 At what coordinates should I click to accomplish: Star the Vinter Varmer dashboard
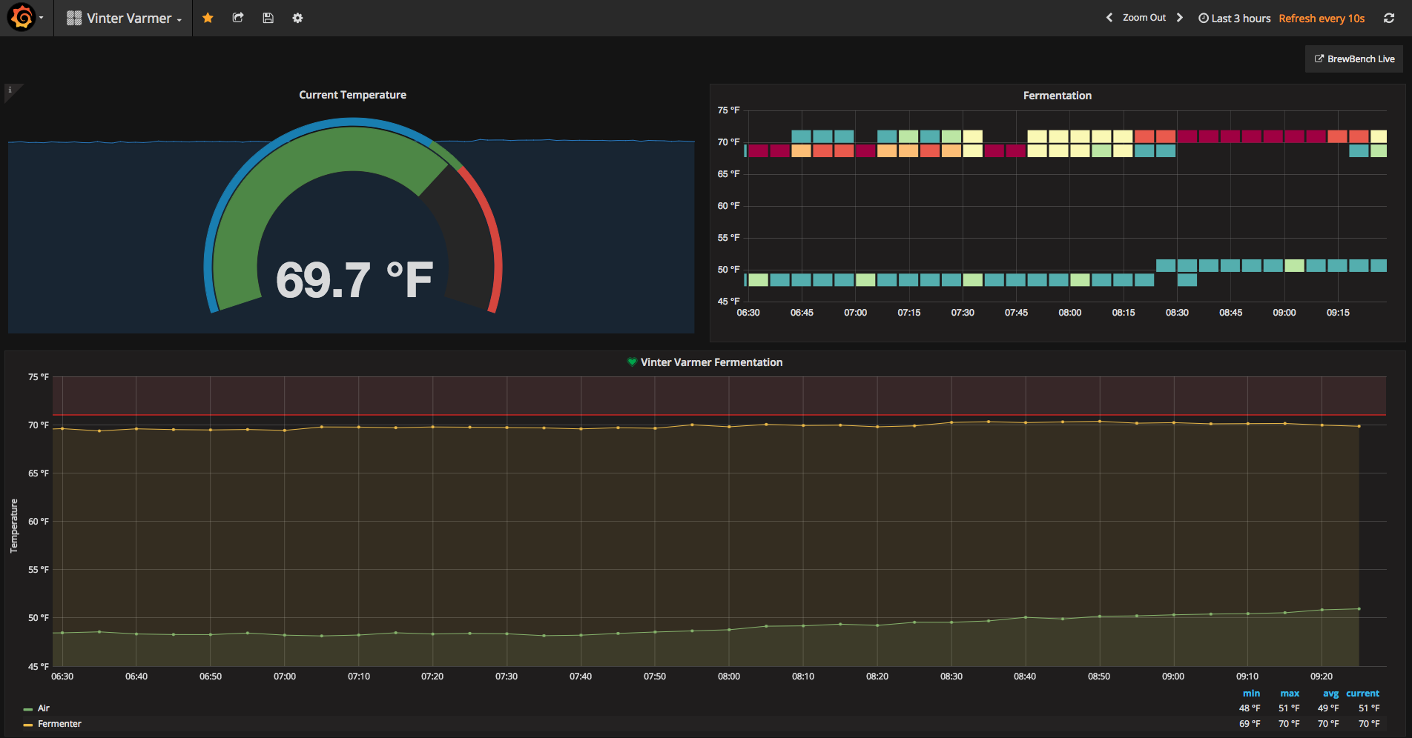click(x=208, y=17)
